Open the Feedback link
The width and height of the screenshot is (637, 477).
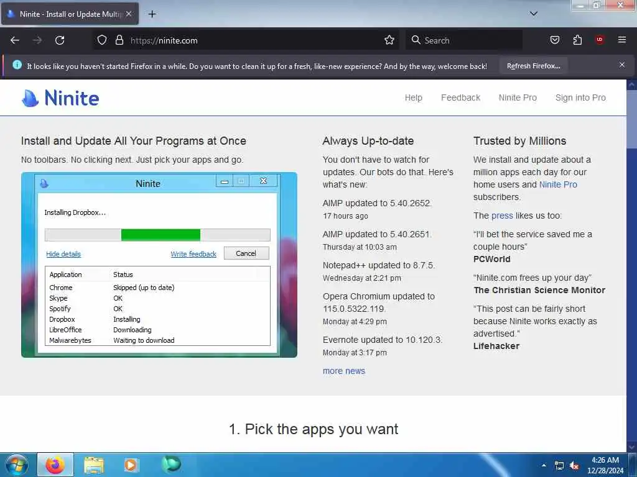(461, 98)
